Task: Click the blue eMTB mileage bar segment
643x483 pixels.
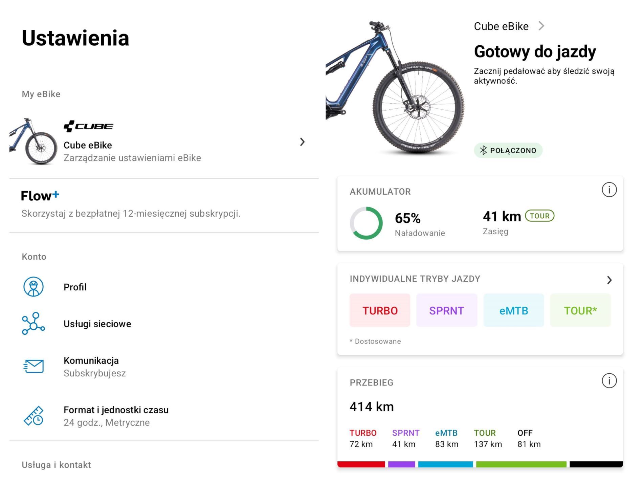Action: (x=445, y=464)
